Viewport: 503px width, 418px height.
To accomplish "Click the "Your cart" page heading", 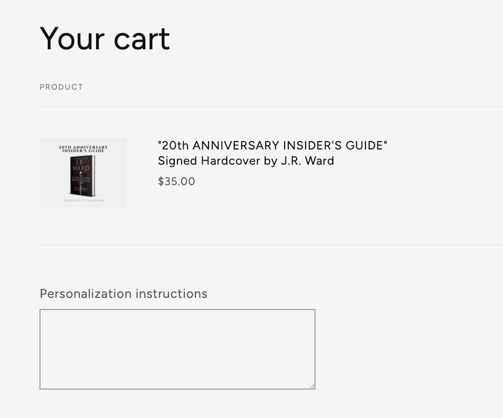I will (105, 39).
